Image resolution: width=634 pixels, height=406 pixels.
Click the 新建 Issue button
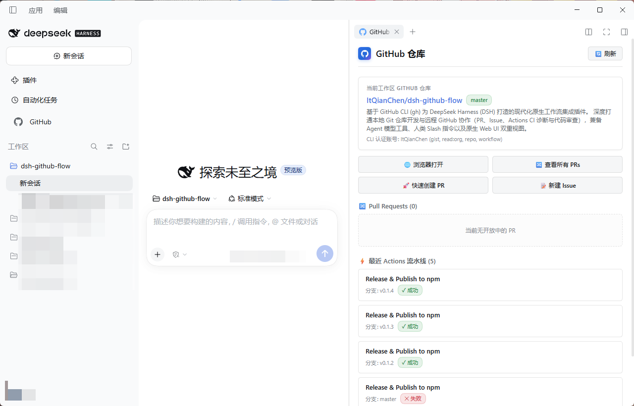(557, 185)
